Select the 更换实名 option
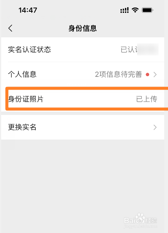 pos(82,127)
